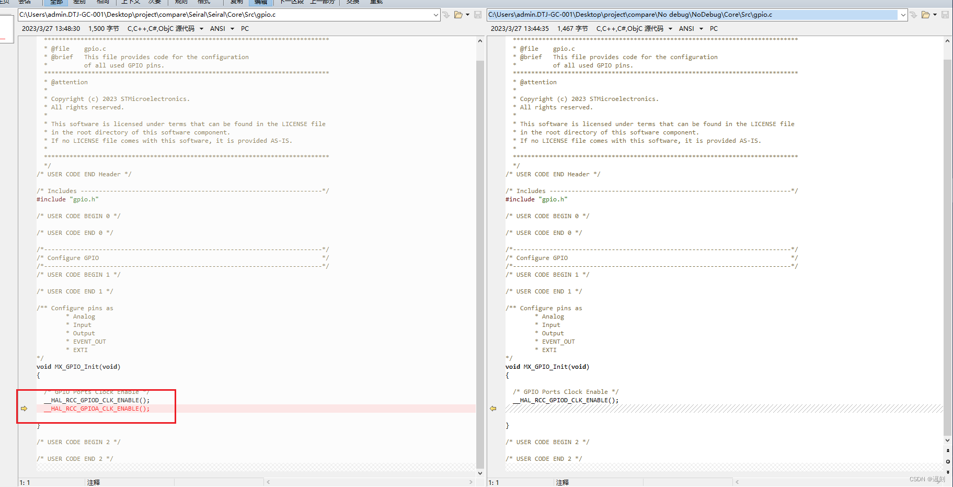Click the 下一区段 (next section) toolbar button
Screen dimensions: 953x487
click(x=292, y=2)
